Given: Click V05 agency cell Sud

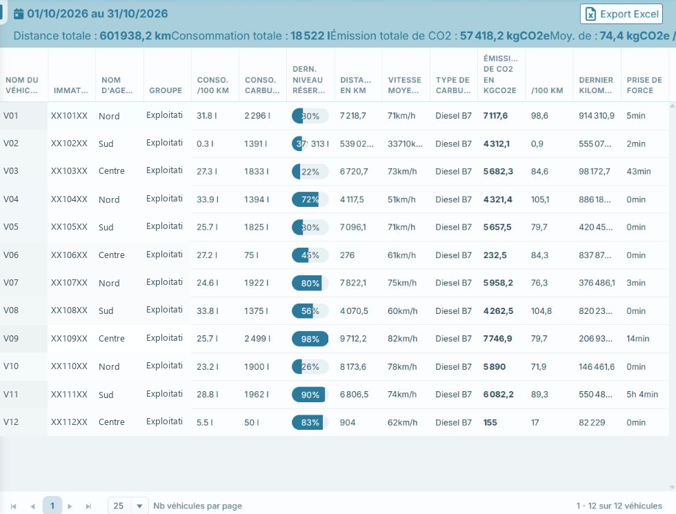Looking at the screenshot, I should click(x=106, y=227).
